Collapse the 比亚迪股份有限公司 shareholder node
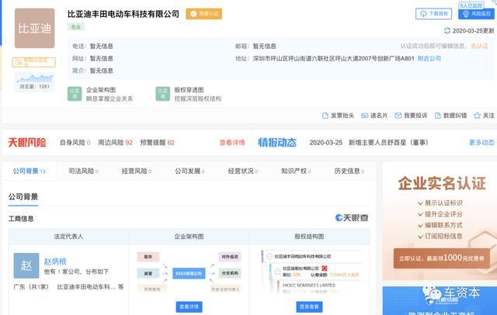This screenshot has width=497, height=315. 277,272
